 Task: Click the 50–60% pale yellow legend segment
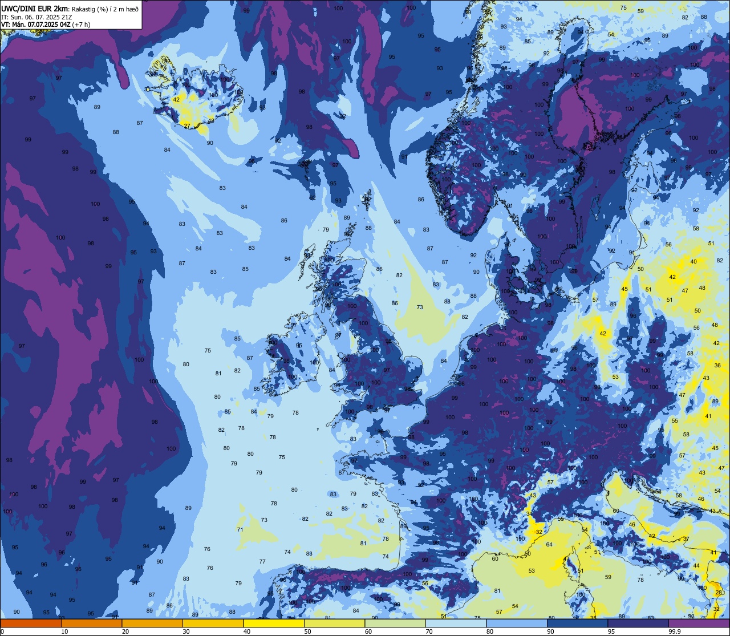pos(334,623)
